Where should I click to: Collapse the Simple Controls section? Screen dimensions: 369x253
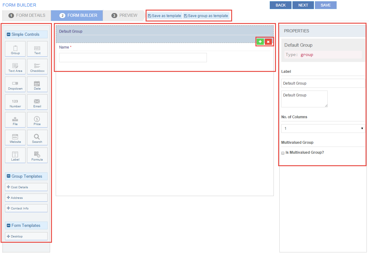point(9,35)
